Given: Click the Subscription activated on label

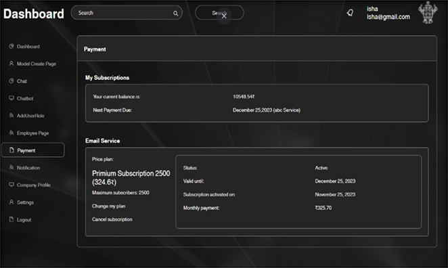Looking at the screenshot, I should [209, 194].
